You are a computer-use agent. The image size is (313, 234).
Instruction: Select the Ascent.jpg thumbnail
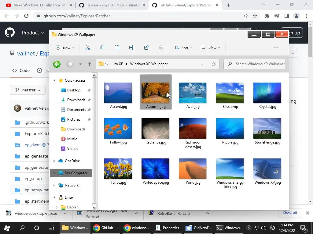tap(118, 93)
